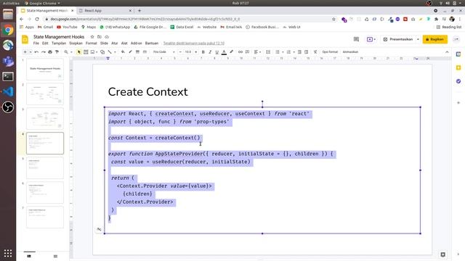Click the Print icon
Screen dimensions: 465x261
pos(50,52)
